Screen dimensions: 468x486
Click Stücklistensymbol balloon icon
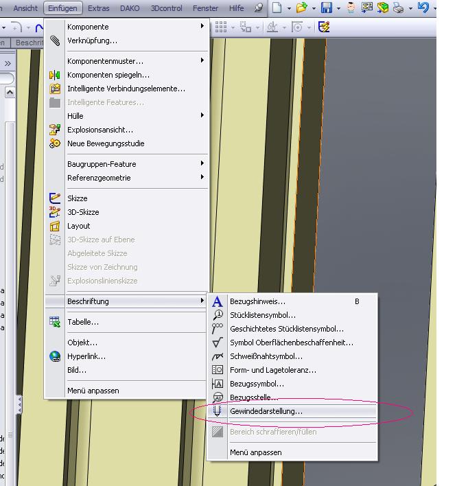218,315
